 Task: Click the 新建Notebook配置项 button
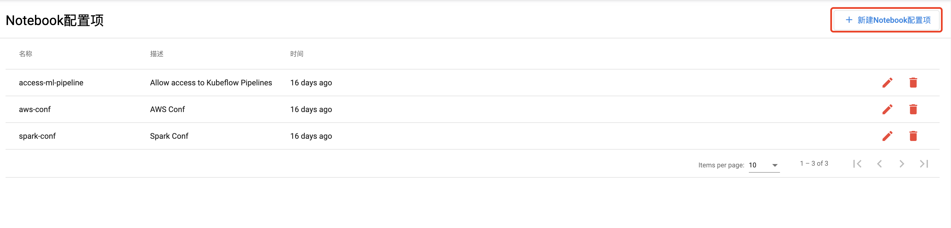tap(887, 20)
